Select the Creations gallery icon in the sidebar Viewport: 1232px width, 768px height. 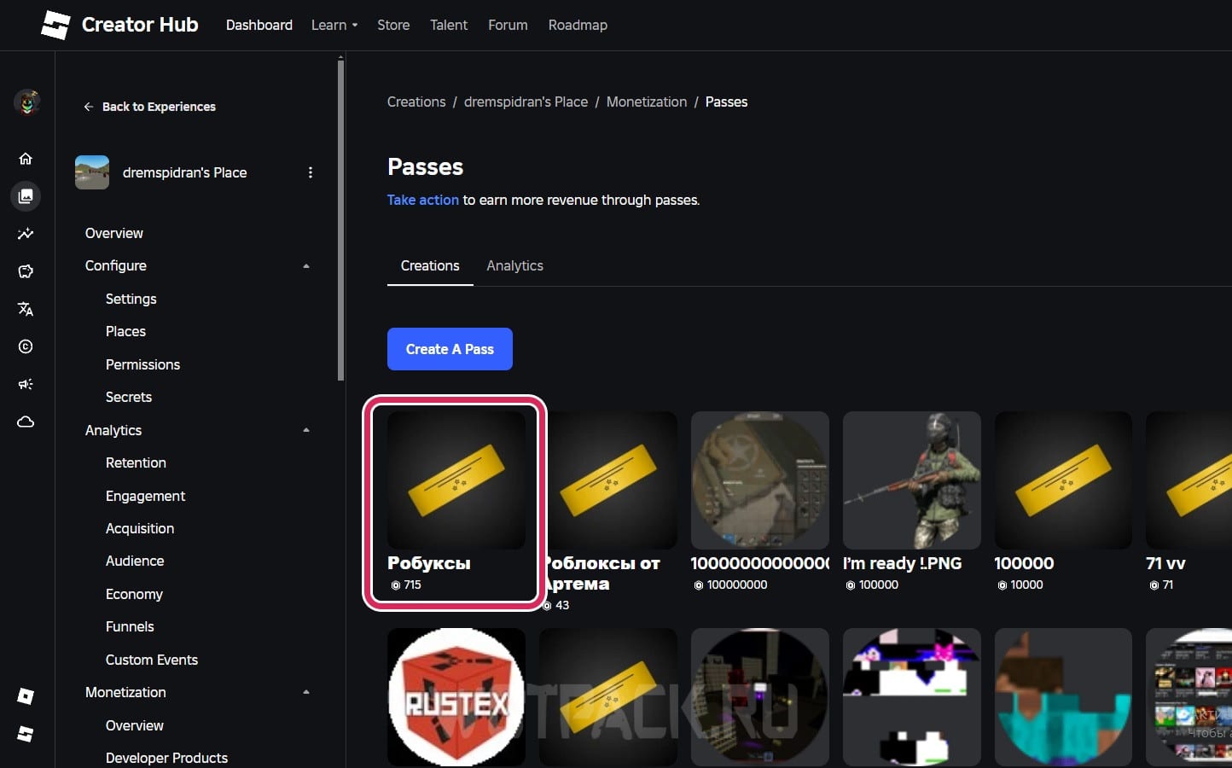click(26, 196)
